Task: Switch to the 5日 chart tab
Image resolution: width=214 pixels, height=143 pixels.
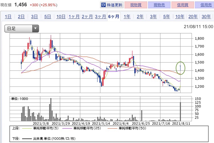Action: point(48,17)
